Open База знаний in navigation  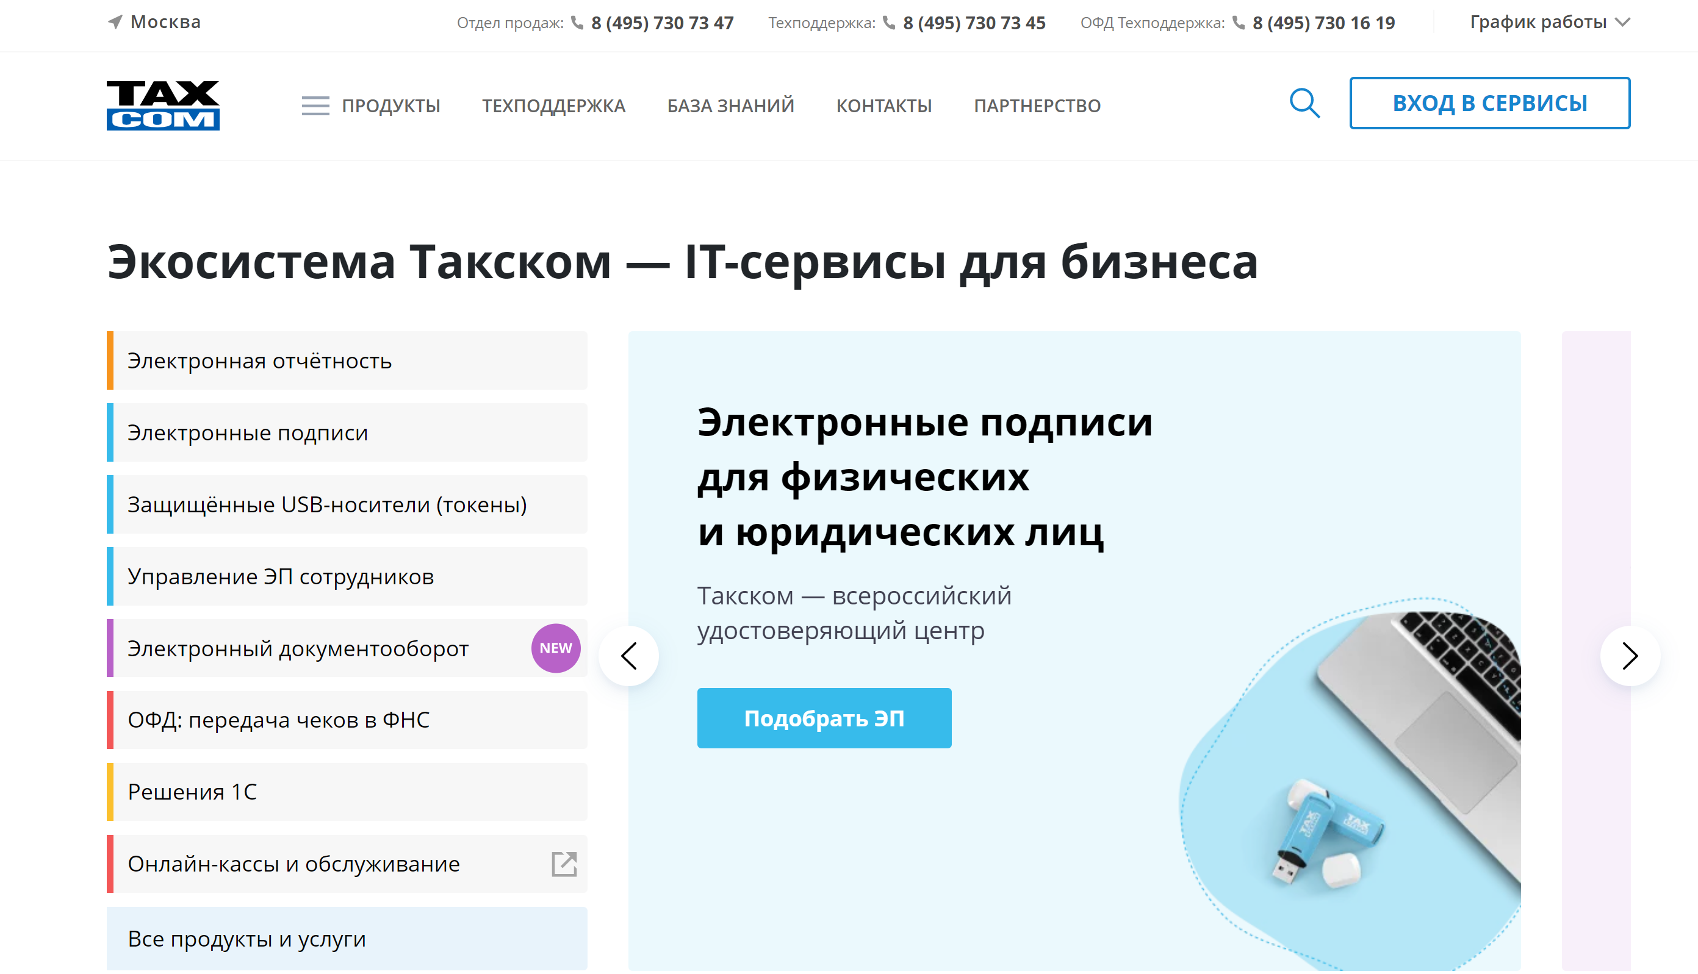pos(730,106)
